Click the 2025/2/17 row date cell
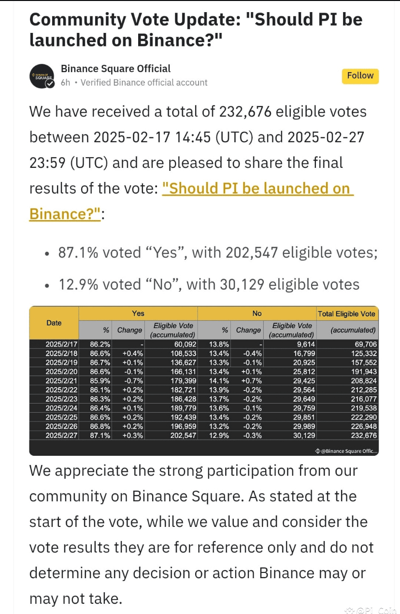This screenshot has height=614, width=400. tap(58, 344)
